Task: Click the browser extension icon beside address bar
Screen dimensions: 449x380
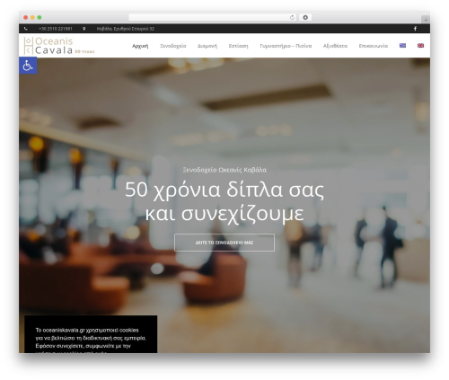Action: coord(305,17)
